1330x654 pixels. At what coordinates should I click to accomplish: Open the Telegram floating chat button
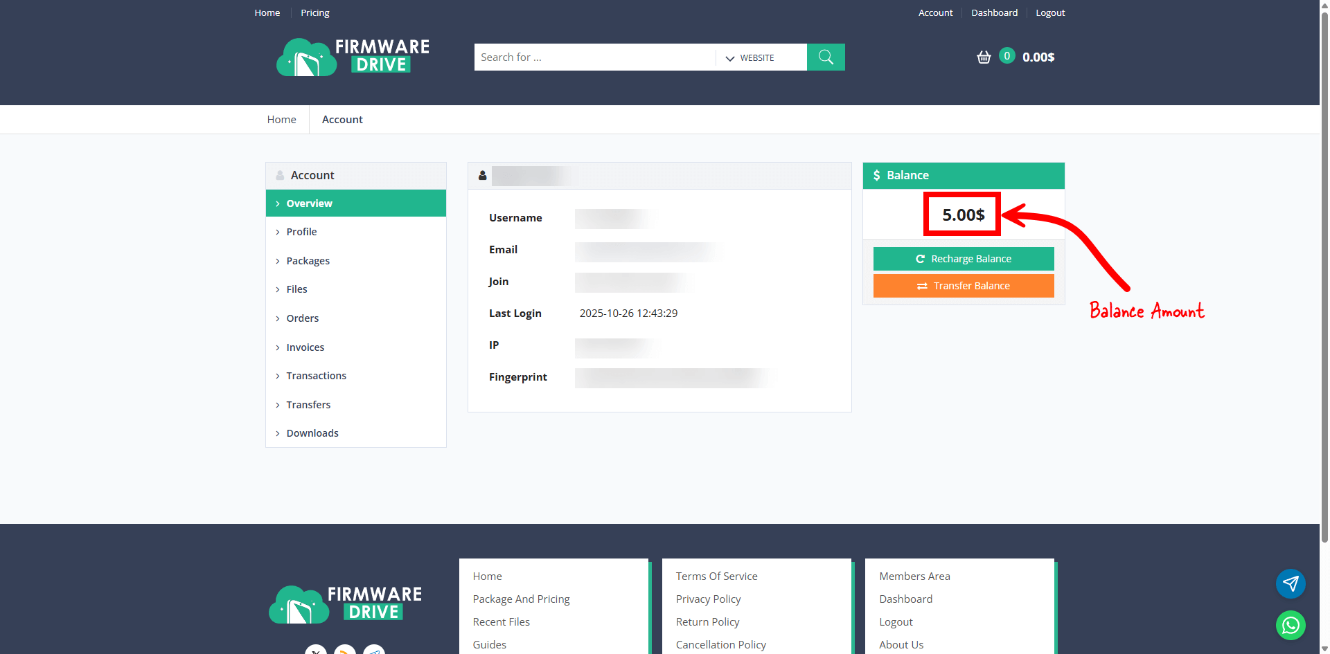pyautogui.click(x=1291, y=583)
